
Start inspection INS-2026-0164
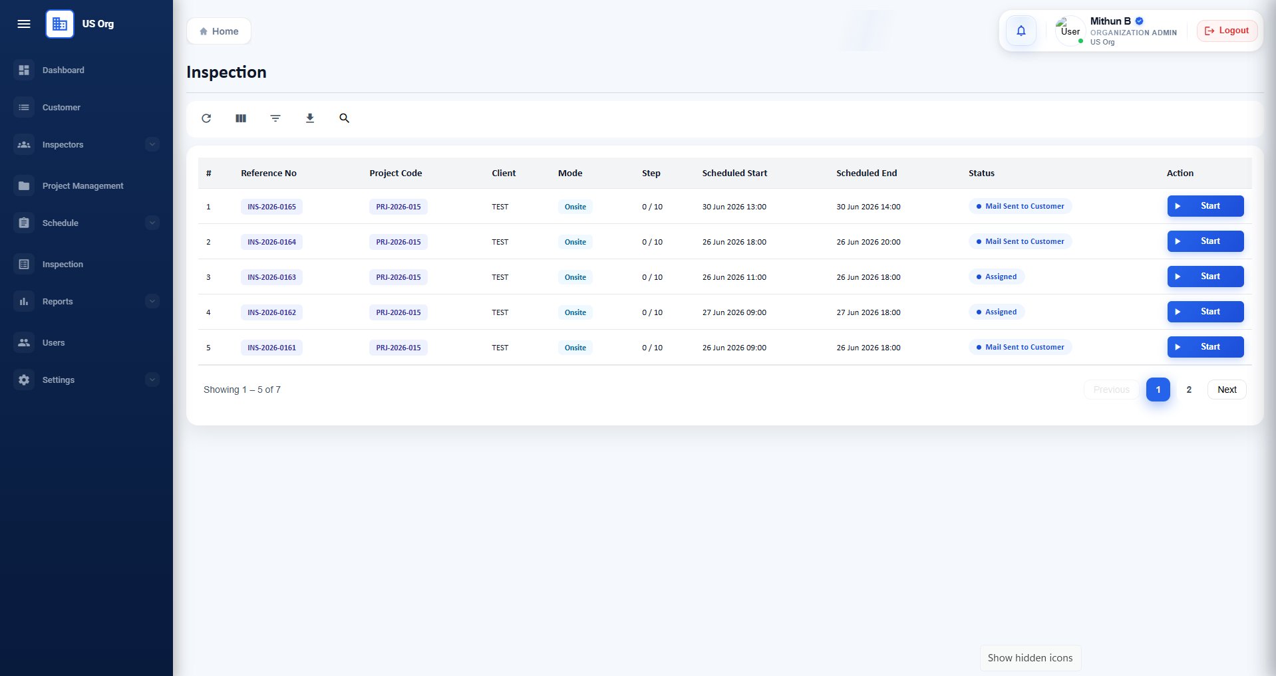(1205, 241)
